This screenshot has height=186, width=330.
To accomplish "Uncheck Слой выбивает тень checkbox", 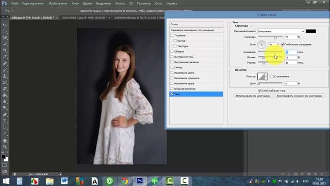I will (260, 91).
